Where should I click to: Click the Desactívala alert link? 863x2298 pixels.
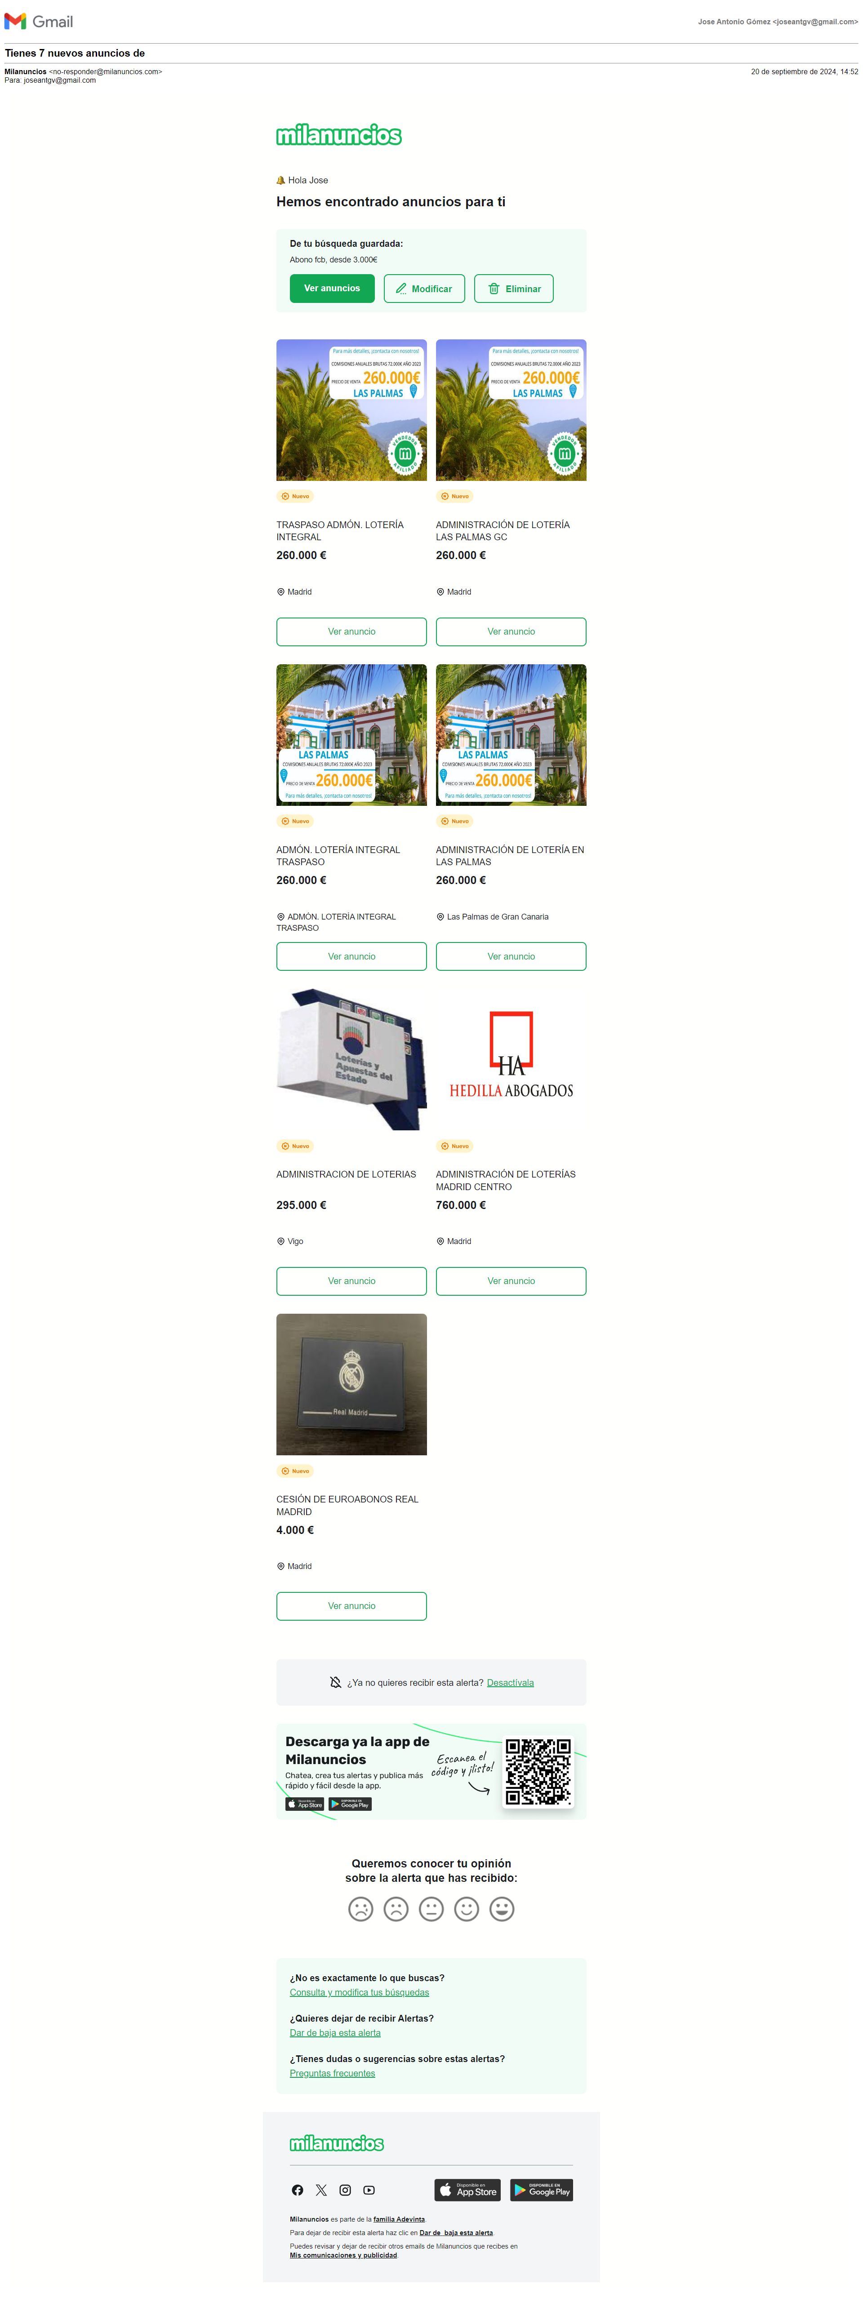point(511,1681)
